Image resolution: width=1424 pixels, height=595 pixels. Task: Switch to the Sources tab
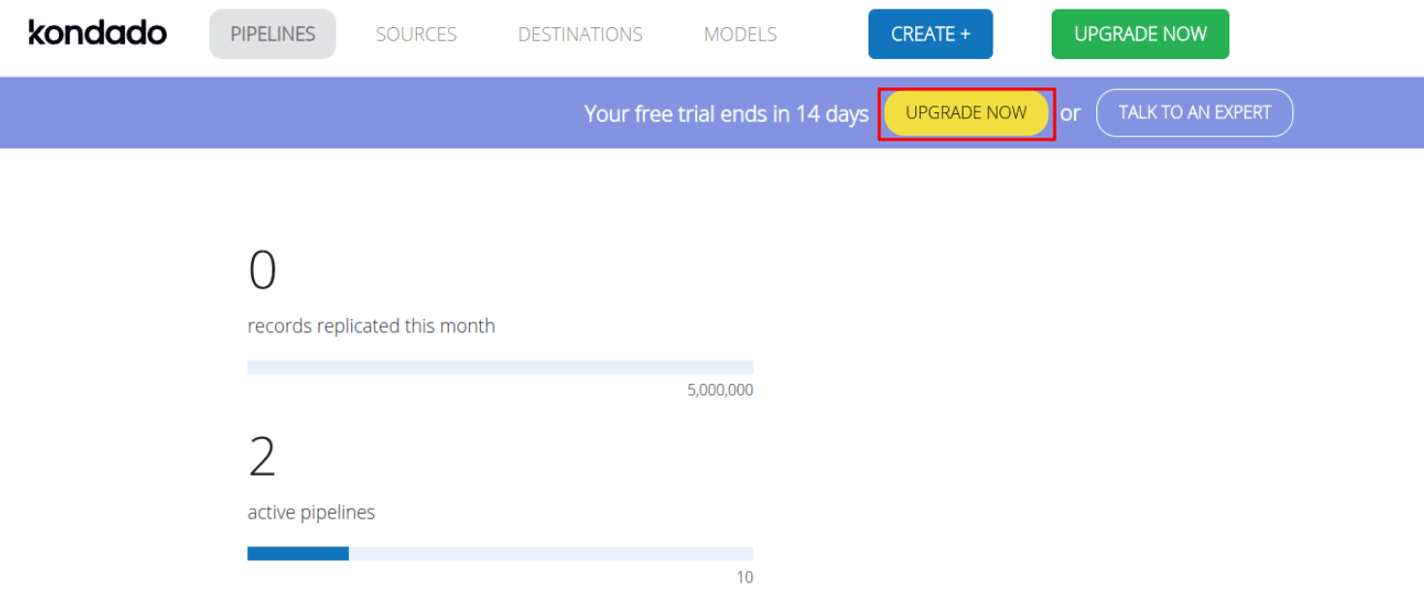416,34
